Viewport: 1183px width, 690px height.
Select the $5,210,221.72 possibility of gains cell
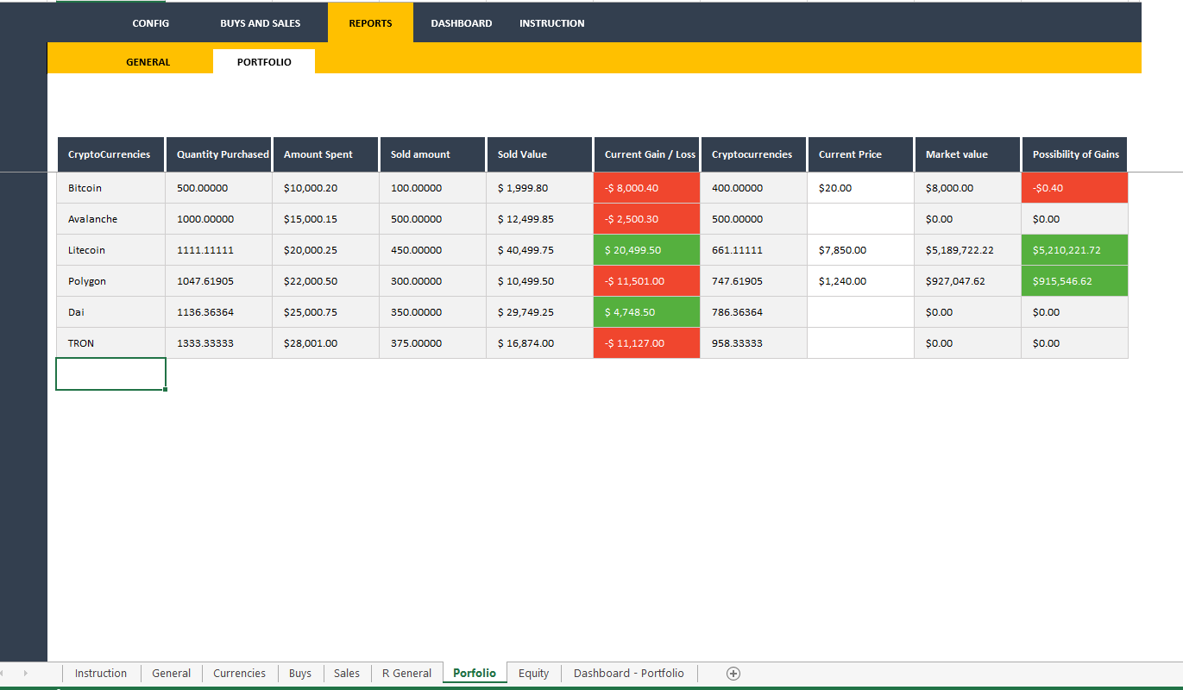pos(1074,250)
